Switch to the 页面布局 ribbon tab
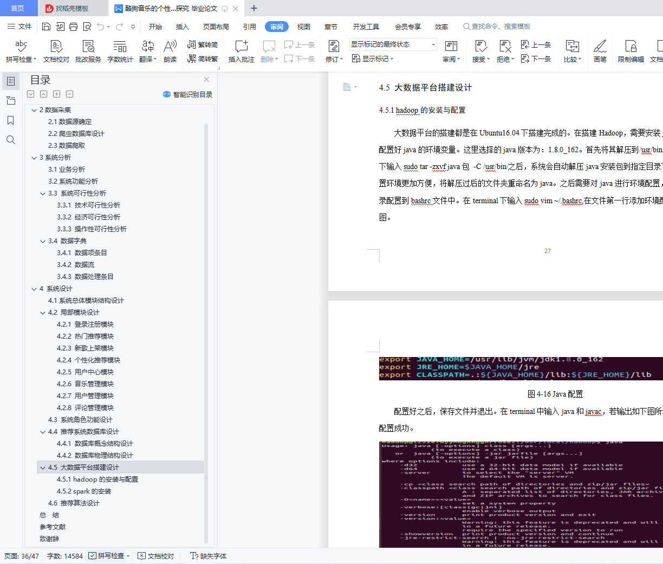The width and height of the screenshot is (663, 564). pyautogui.click(x=216, y=27)
